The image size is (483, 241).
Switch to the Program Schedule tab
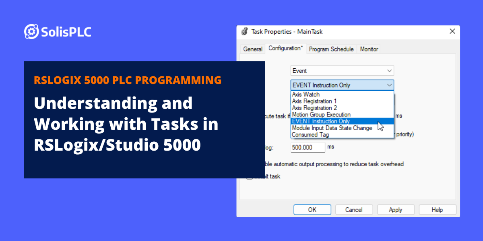331,49
